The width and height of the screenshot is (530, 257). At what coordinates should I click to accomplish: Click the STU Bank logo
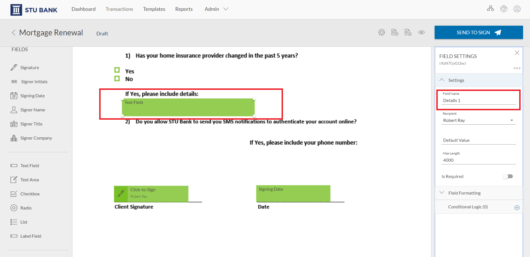(x=34, y=10)
